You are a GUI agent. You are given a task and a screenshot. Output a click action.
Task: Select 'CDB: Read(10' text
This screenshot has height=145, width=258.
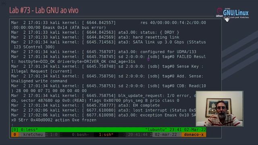[x=191, y=86]
